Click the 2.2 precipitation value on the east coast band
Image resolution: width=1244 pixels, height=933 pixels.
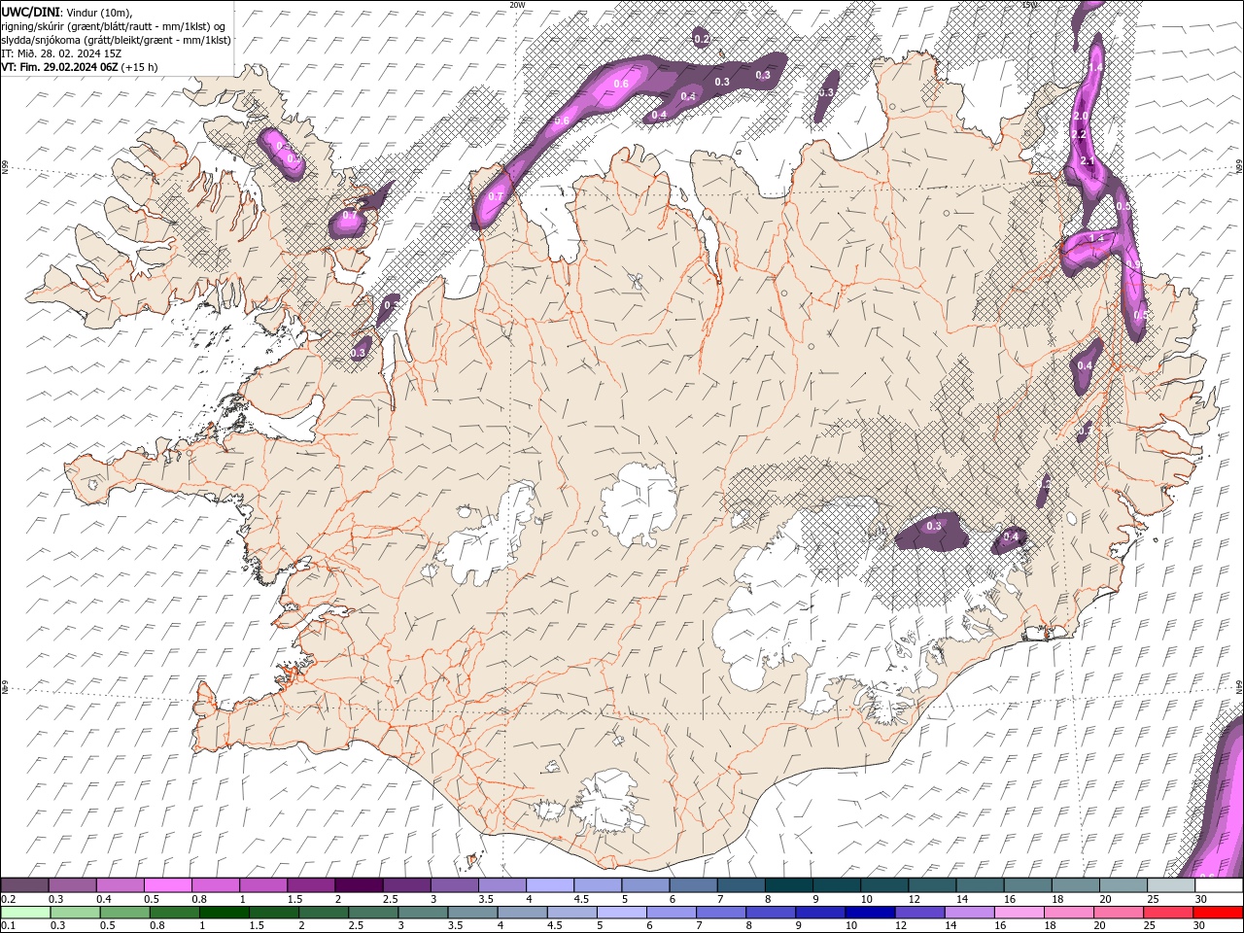click(1078, 134)
